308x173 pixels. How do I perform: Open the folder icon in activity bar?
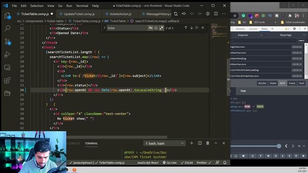(x=7, y=93)
